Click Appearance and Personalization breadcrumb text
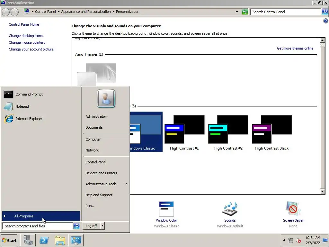This screenshot has width=329, height=247. coord(86,12)
